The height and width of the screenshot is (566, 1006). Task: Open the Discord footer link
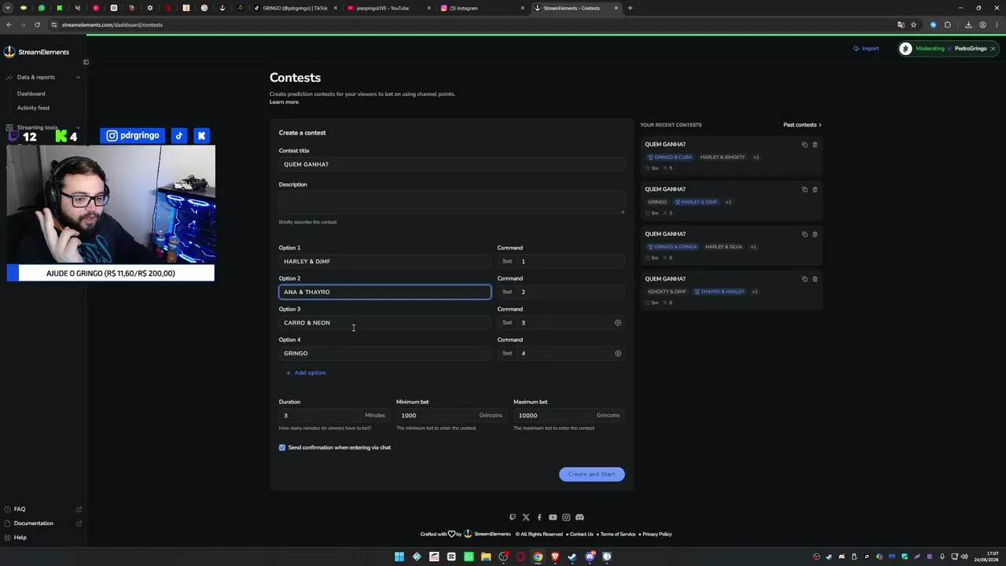tap(579, 517)
